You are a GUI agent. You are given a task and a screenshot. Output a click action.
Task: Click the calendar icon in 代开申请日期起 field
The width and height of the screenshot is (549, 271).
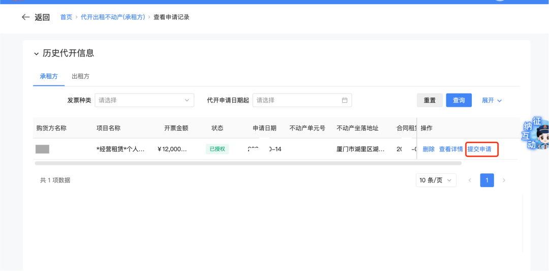[x=345, y=100]
